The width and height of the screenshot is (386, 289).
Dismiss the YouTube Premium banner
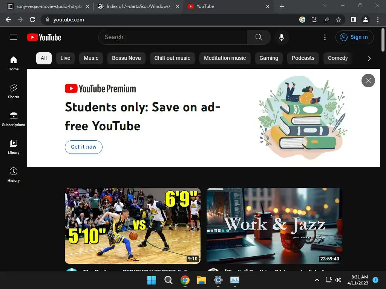pos(368,81)
